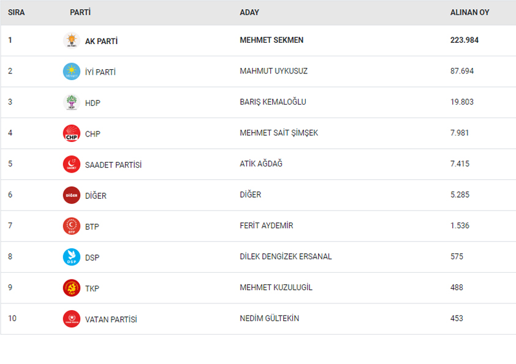The image size is (516, 364).
Task: Click the İYİ PARTİ sun logo
Action: pyautogui.click(x=72, y=72)
